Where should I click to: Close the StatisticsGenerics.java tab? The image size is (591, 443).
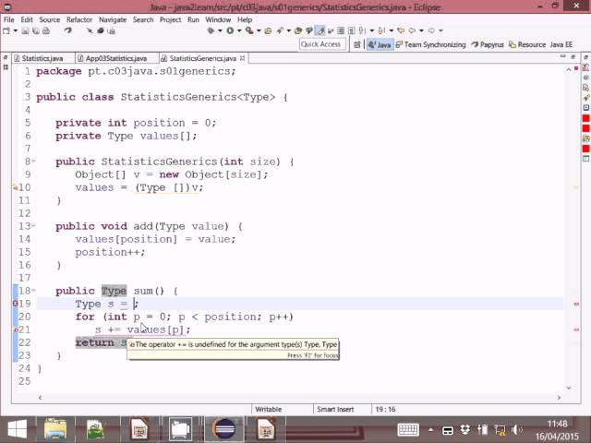point(243,58)
